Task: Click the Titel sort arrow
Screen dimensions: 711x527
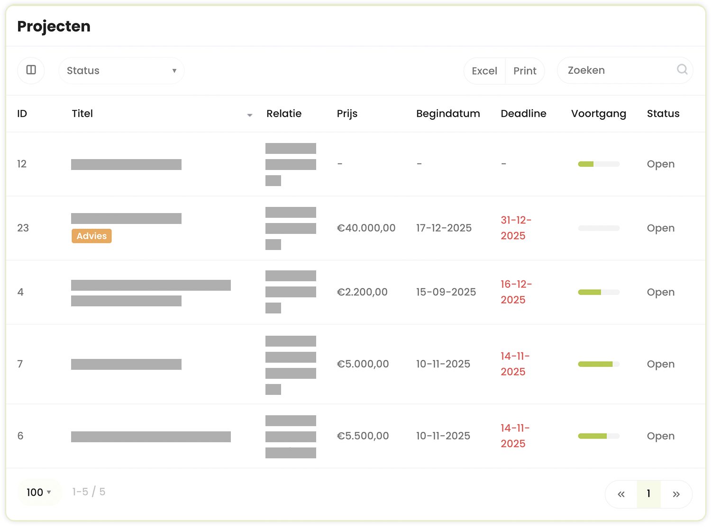Action: pos(250,115)
